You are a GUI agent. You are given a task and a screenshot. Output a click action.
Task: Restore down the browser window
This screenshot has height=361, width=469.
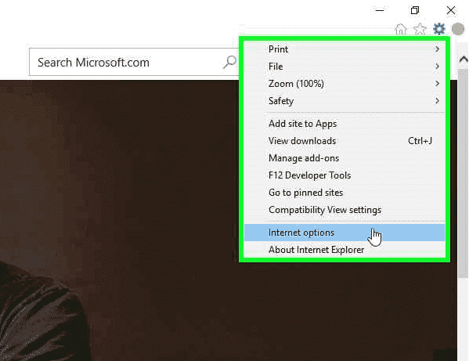click(415, 10)
